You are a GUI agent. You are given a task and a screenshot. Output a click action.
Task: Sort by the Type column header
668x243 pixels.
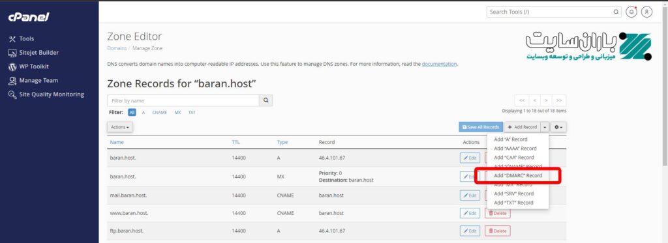pyautogui.click(x=282, y=142)
